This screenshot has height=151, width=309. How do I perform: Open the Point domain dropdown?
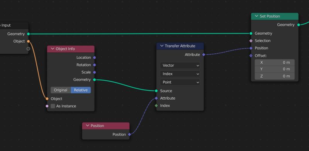(x=180, y=82)
